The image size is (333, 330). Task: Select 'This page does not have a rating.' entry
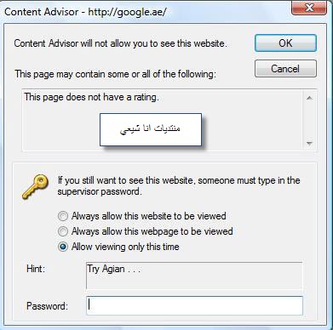pos(91,97)
